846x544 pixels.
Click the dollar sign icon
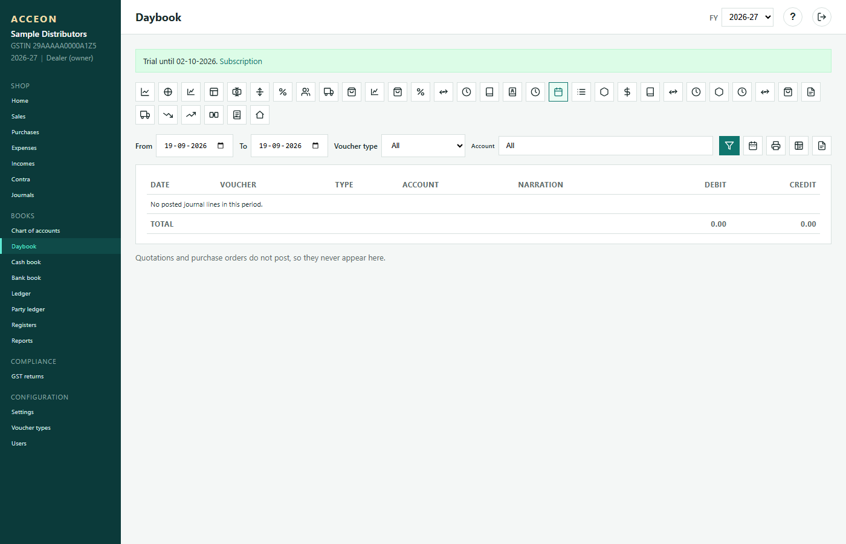click(x=627, y=92)
